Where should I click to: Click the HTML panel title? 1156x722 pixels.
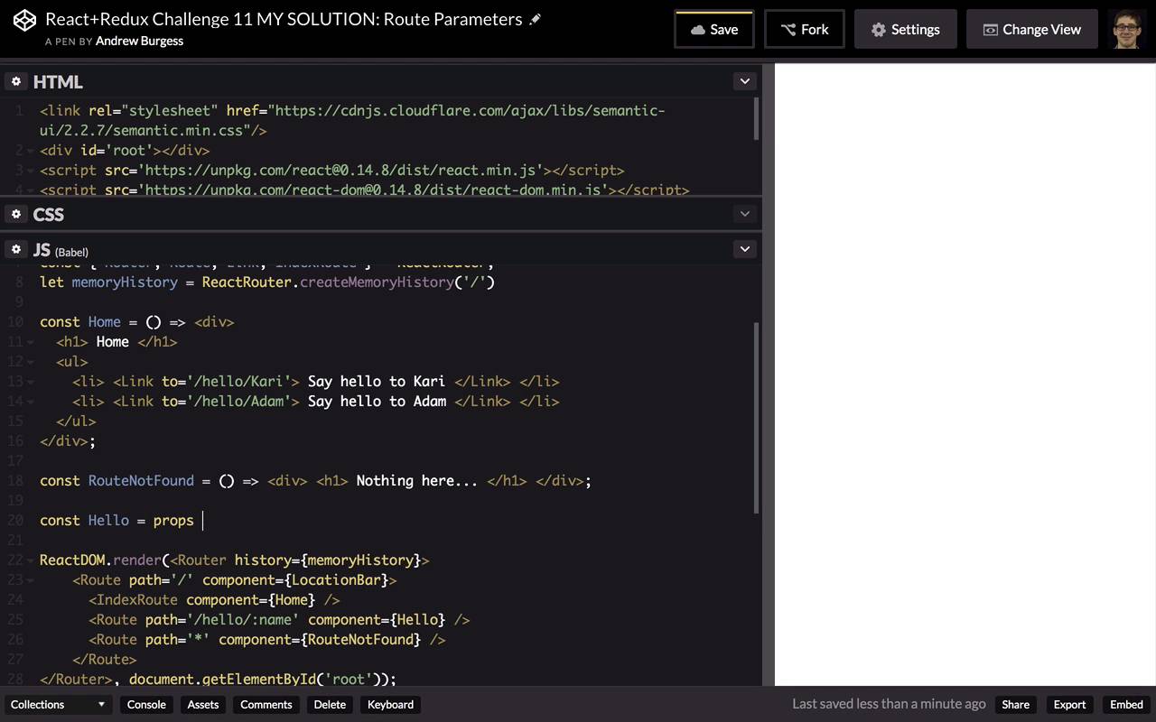58,81
